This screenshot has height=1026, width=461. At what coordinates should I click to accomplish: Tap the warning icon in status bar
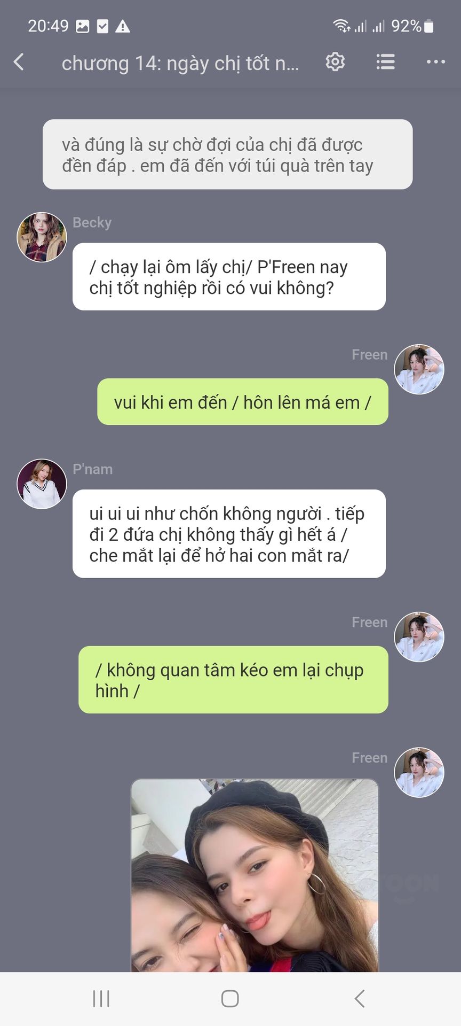coord(123,26)
